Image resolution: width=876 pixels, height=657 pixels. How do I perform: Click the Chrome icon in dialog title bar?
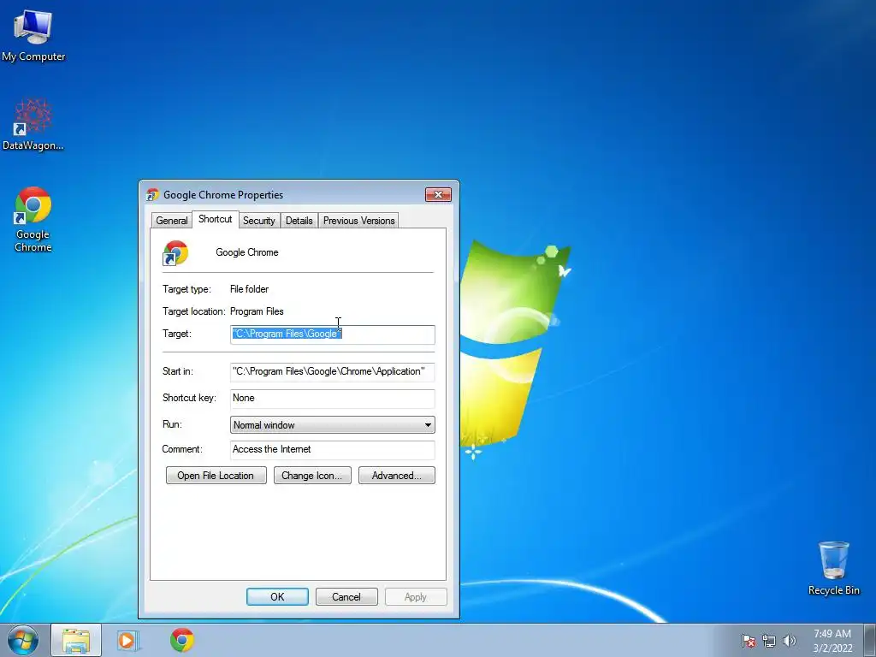click(152, 195)
